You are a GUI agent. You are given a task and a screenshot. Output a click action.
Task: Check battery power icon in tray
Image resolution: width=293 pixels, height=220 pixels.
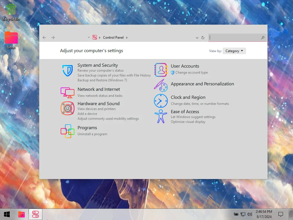pyautogui.click(x=236, y=214)
